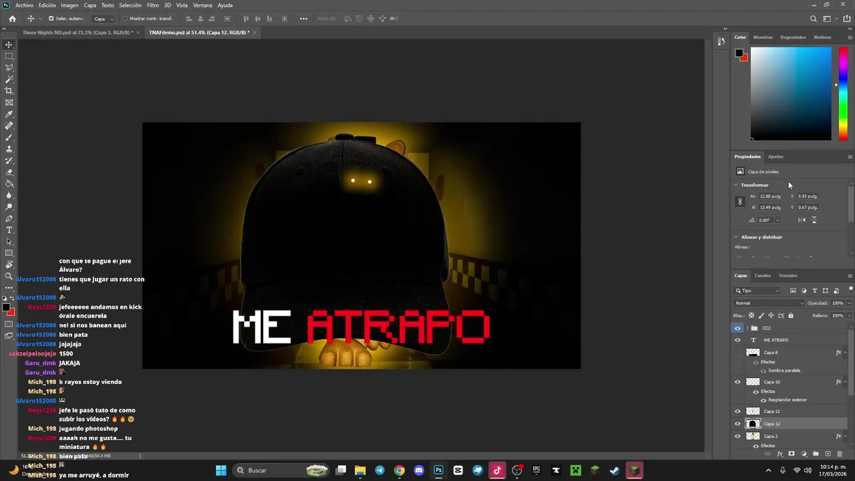Select the Path Selection tool

9,242
